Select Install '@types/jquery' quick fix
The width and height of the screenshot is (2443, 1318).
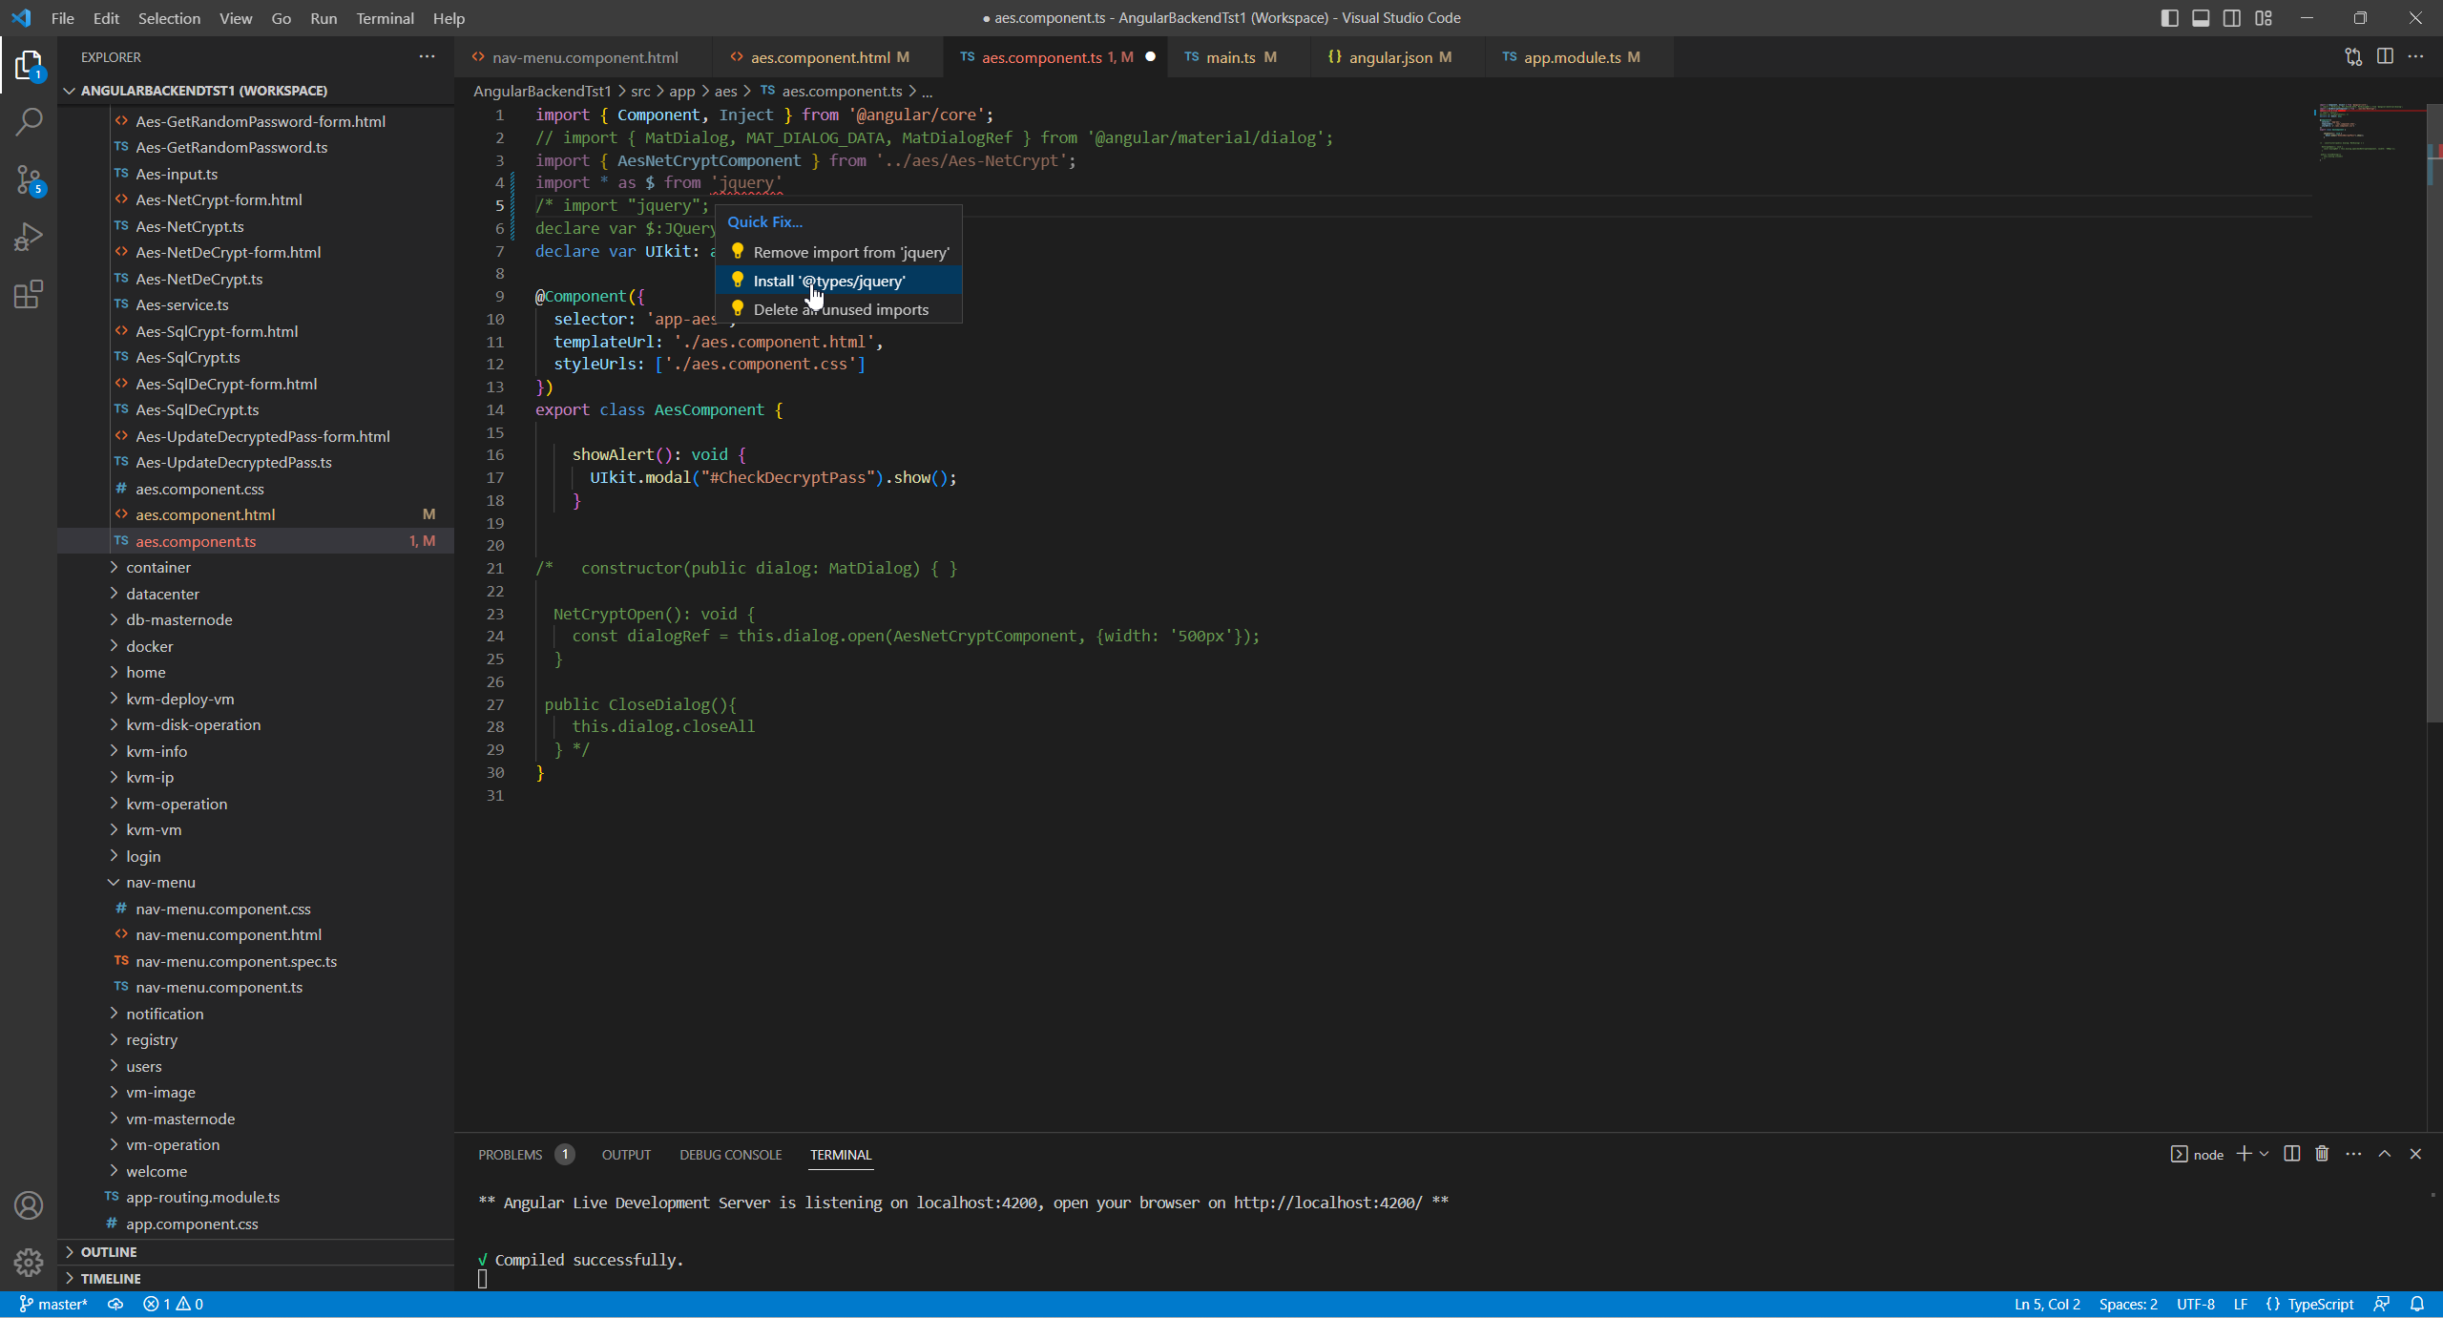(x=828, y=281)
